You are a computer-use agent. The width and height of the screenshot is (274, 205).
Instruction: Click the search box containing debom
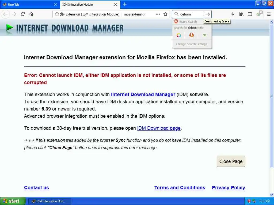(192, 14)
